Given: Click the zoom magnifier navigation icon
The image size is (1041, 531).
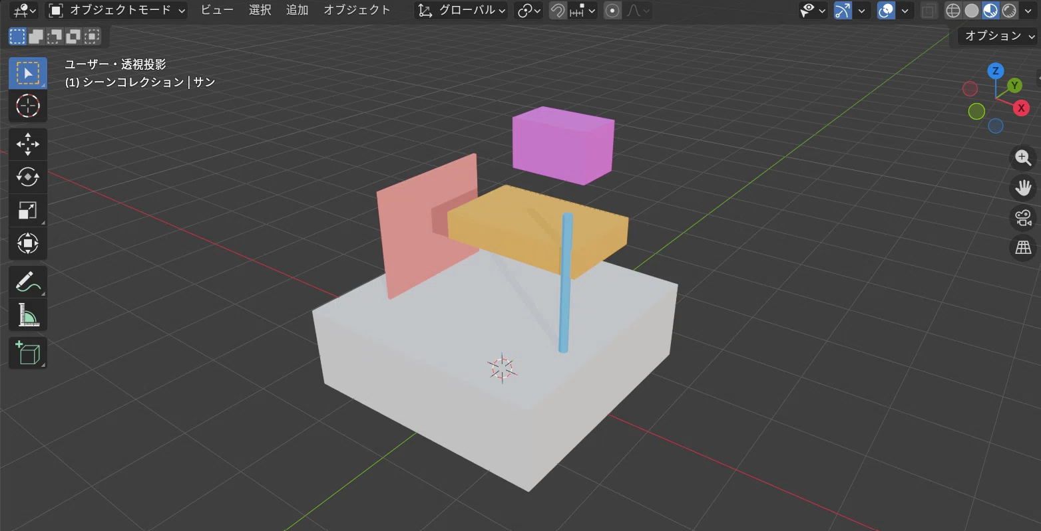Looking at the screenshot, I should (x=1023, y=158).
